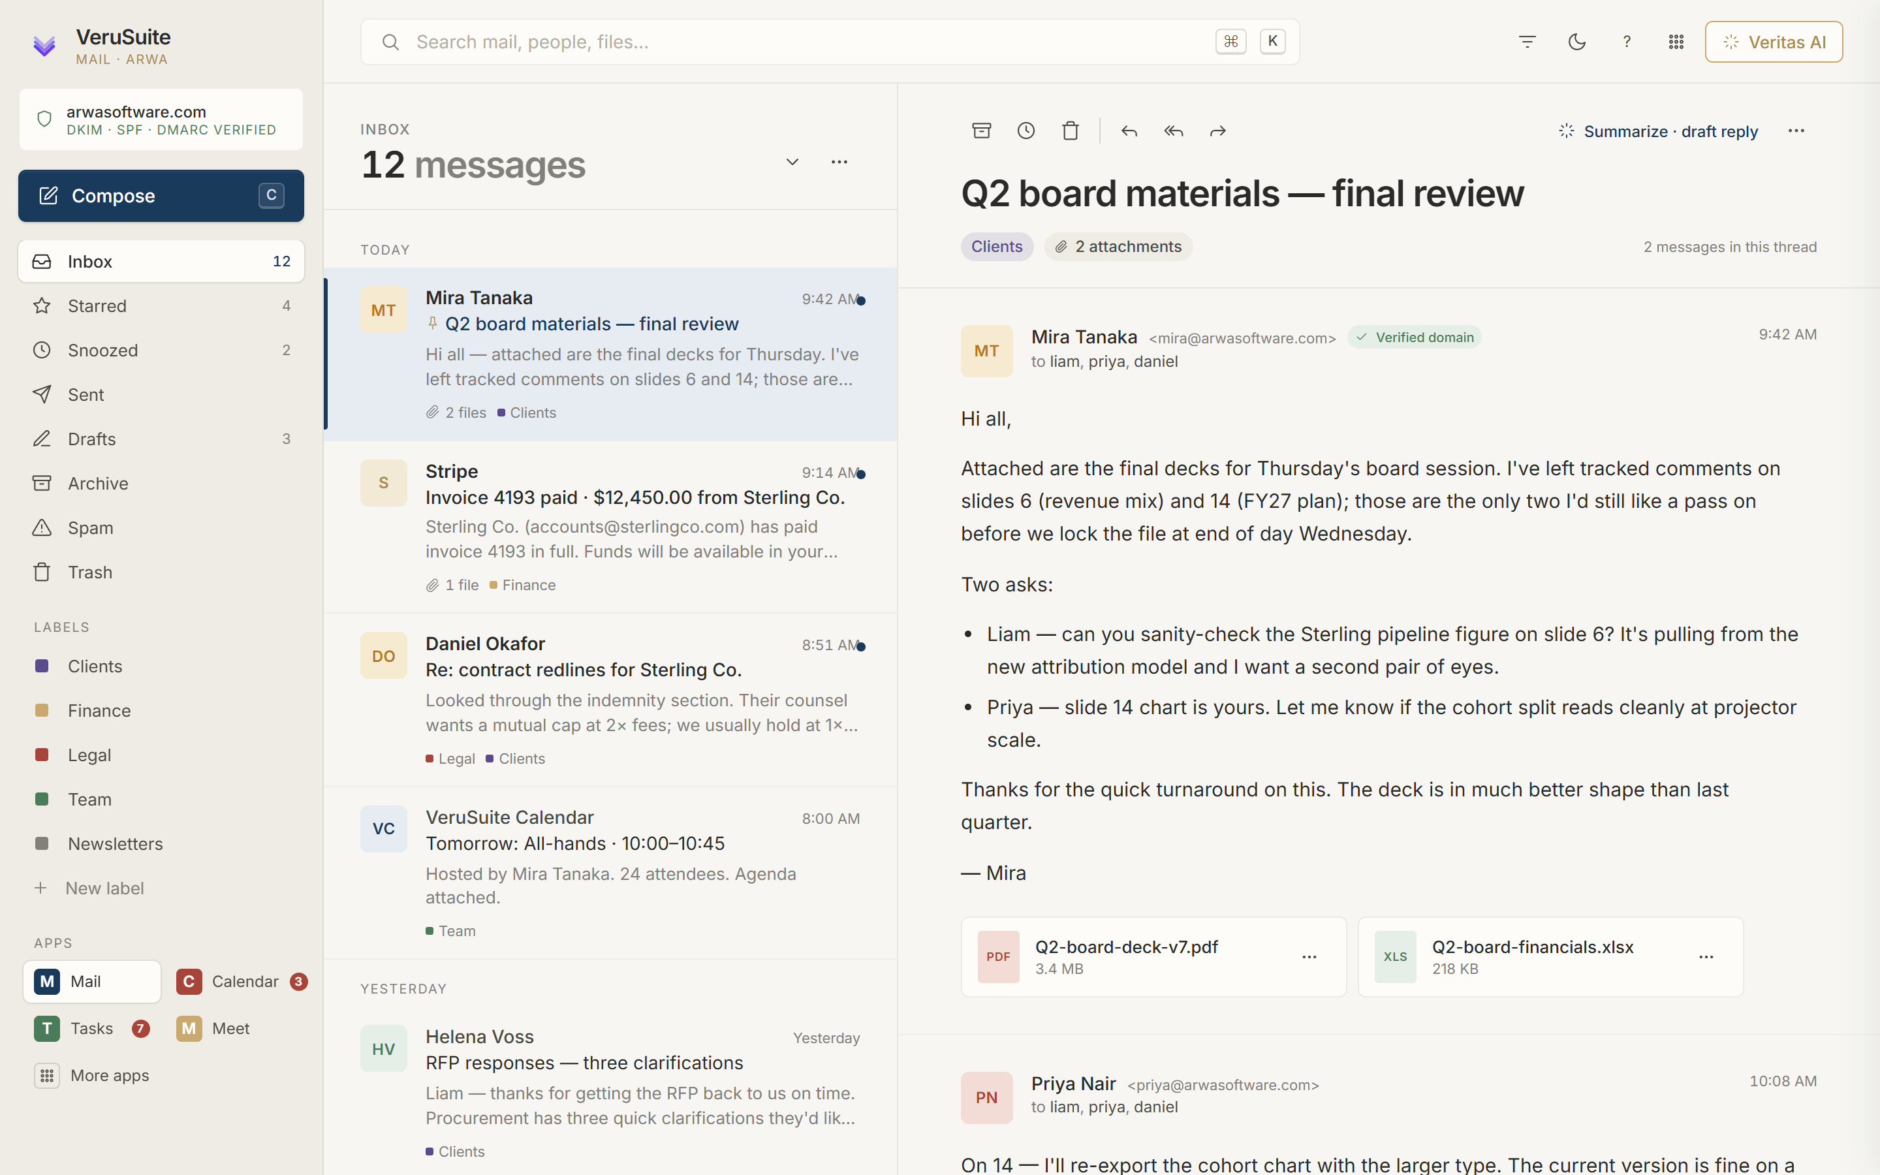This screenshot has height=1175, width=1880.
Task: Click VeruSuite logo in sidebar
Action: (44, 46)
